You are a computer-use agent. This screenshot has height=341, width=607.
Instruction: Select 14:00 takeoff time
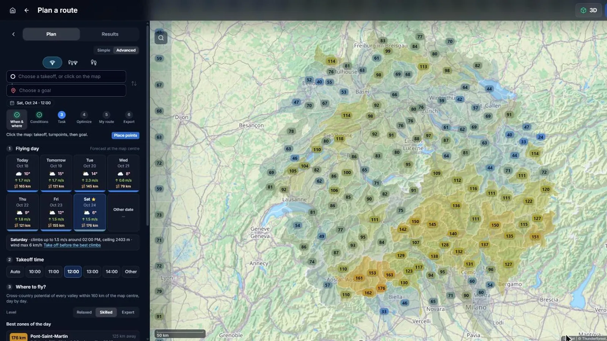click(x=112, y=272)
